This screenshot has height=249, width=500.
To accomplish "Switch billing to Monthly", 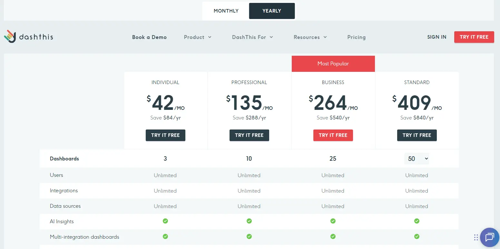I will click(226, 11).
